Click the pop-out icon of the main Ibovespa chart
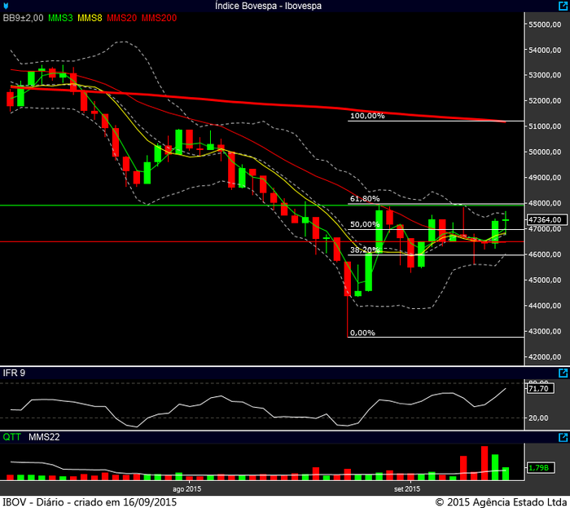Image resolution: width=570 pixels, height=508 pixels. point(563,6)
